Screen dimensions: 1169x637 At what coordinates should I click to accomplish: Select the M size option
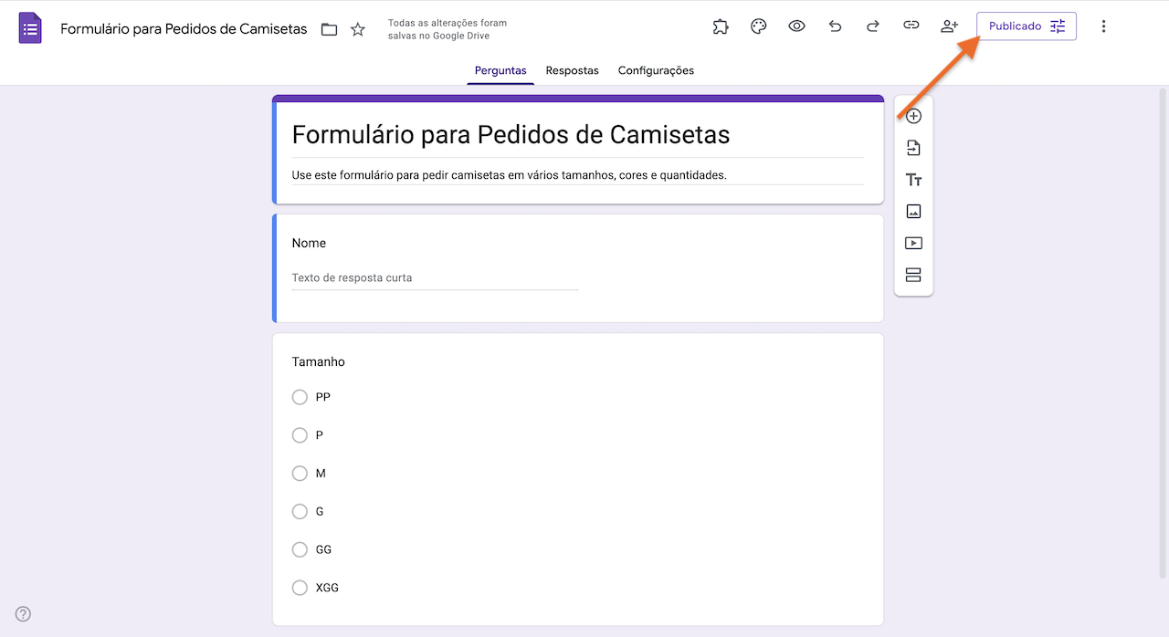pyautogui.click(x=300, y=473)
